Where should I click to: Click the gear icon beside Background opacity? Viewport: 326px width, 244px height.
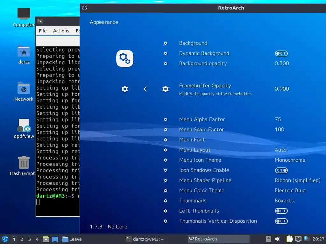click(166, 64)
